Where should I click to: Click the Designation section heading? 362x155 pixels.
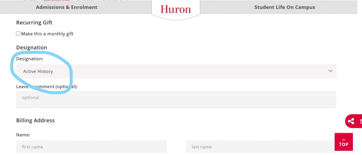(31, 47)
